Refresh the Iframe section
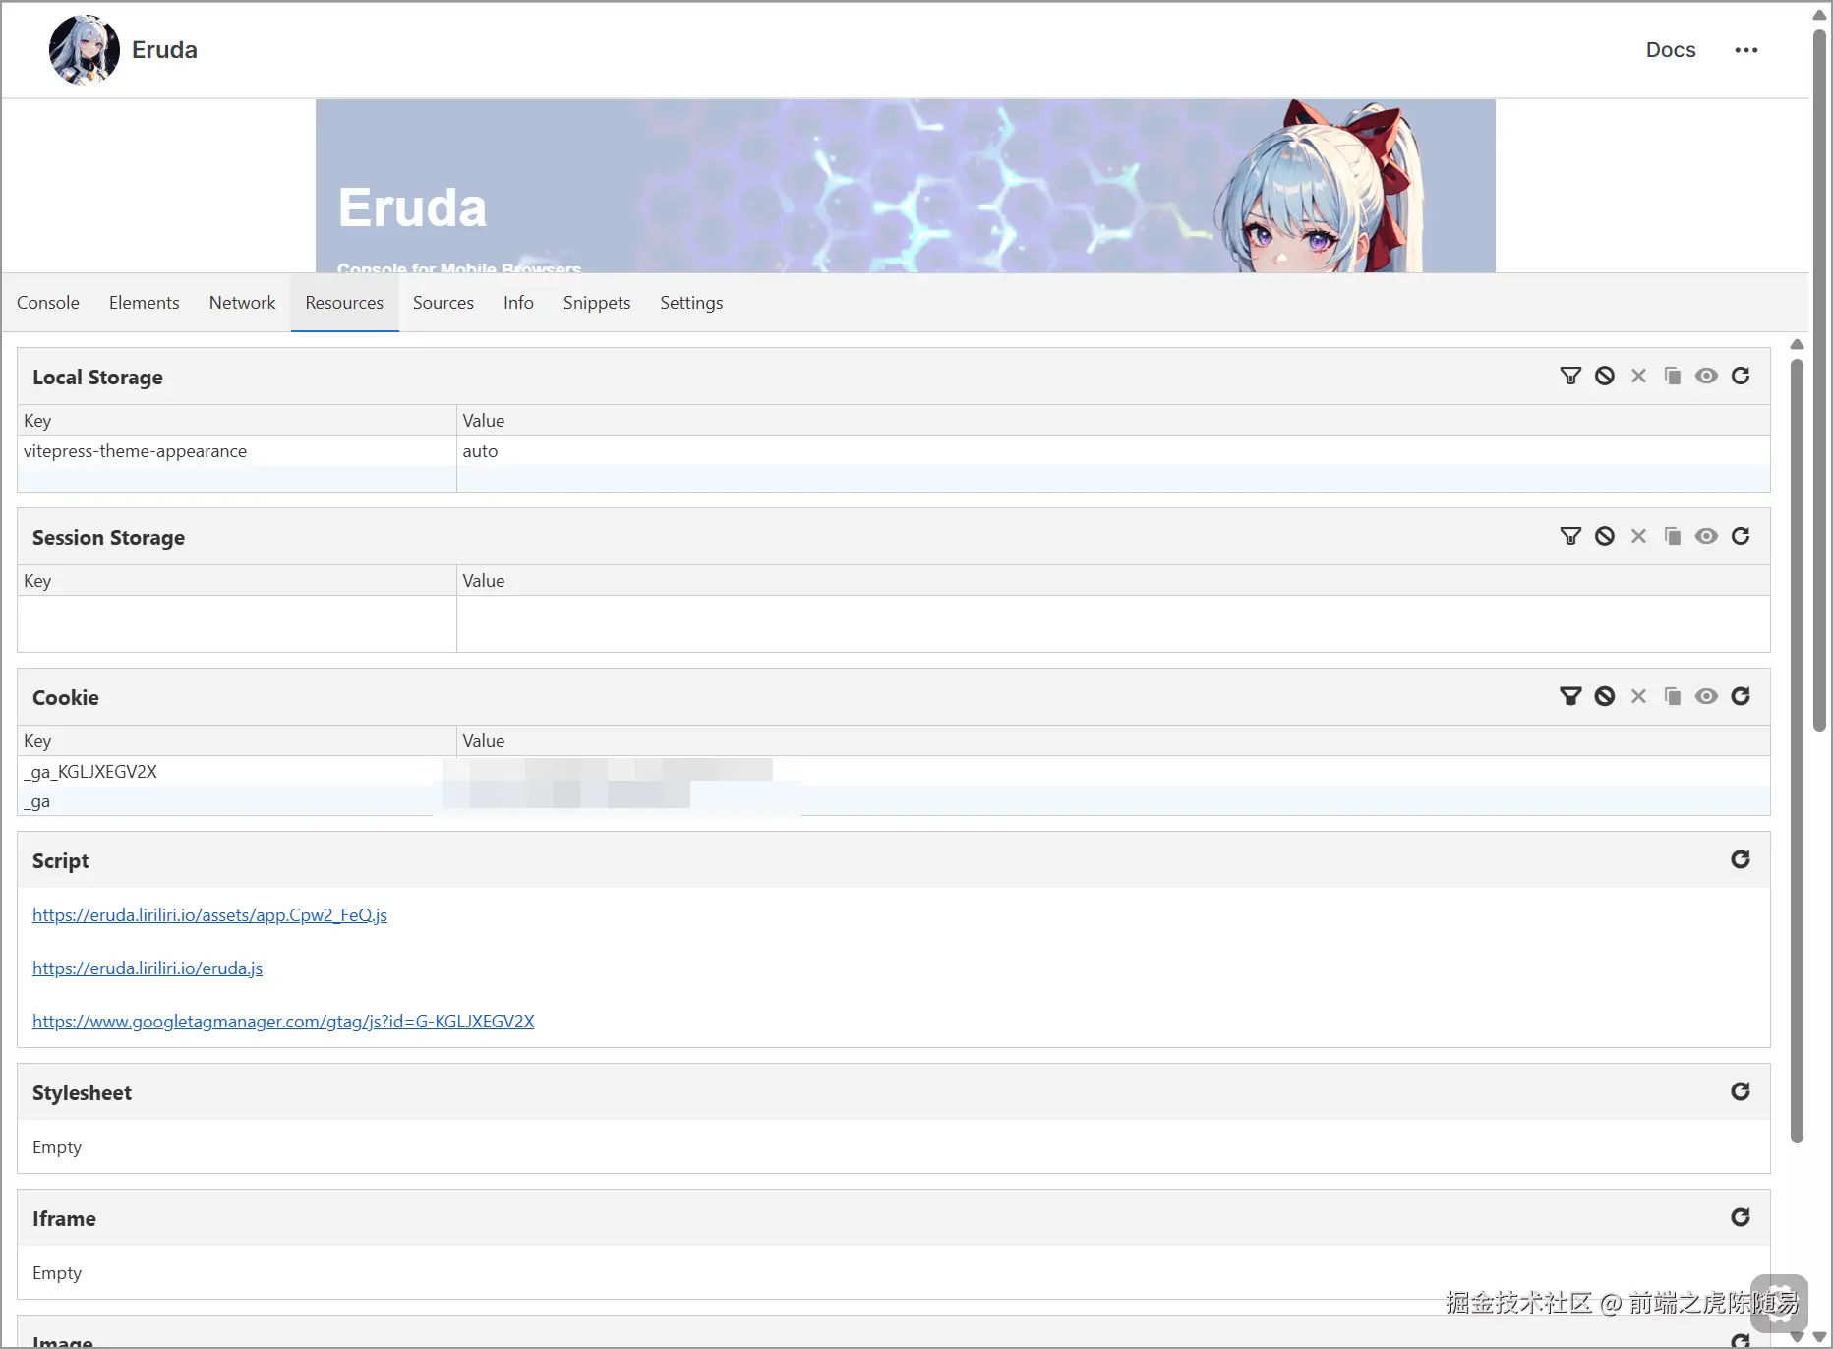Image resolution: width=1833 pixels, height=1349 pixels. pyautogui.click(x=1741, y=1217)
